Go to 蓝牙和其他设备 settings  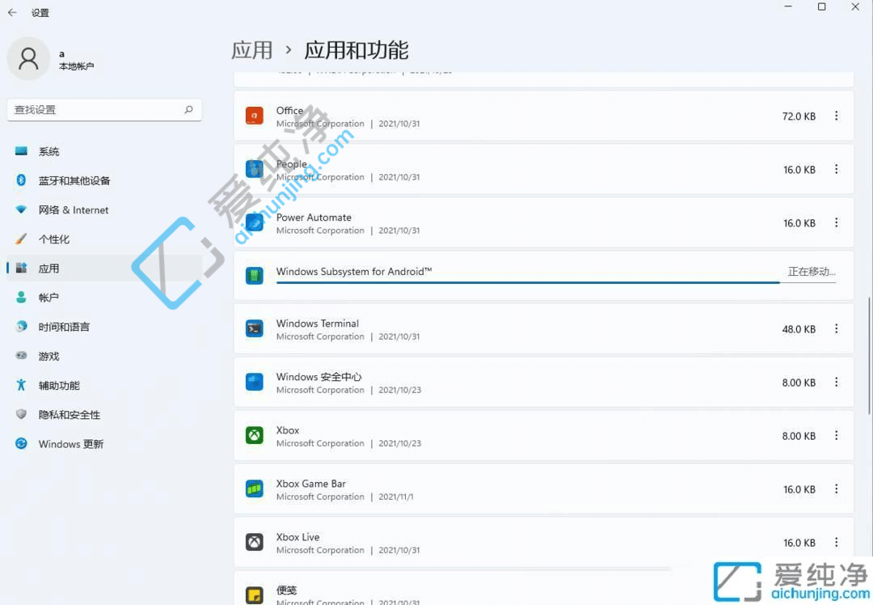click(x=104, y=180)
